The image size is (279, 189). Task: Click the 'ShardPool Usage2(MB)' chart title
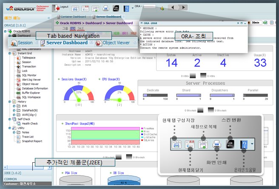(x=80, y=124)
